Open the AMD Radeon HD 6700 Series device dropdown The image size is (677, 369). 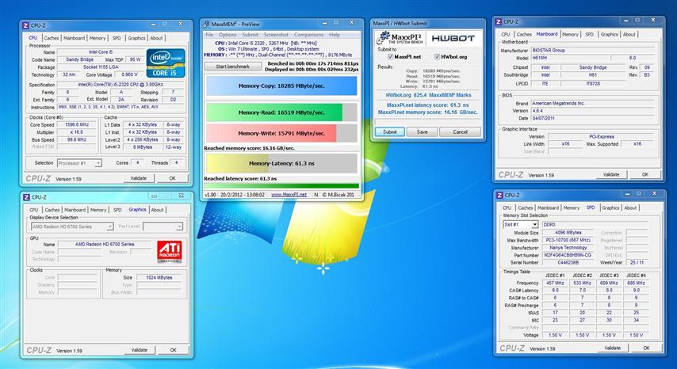(72, 226)
